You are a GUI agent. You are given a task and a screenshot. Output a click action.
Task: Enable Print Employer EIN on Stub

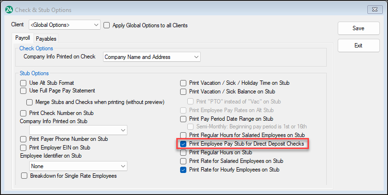point(23,148)
